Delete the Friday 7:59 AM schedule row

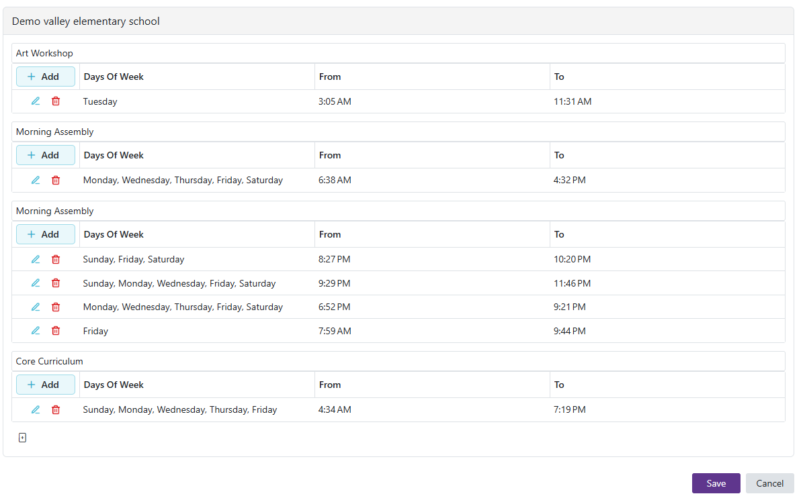56,331
